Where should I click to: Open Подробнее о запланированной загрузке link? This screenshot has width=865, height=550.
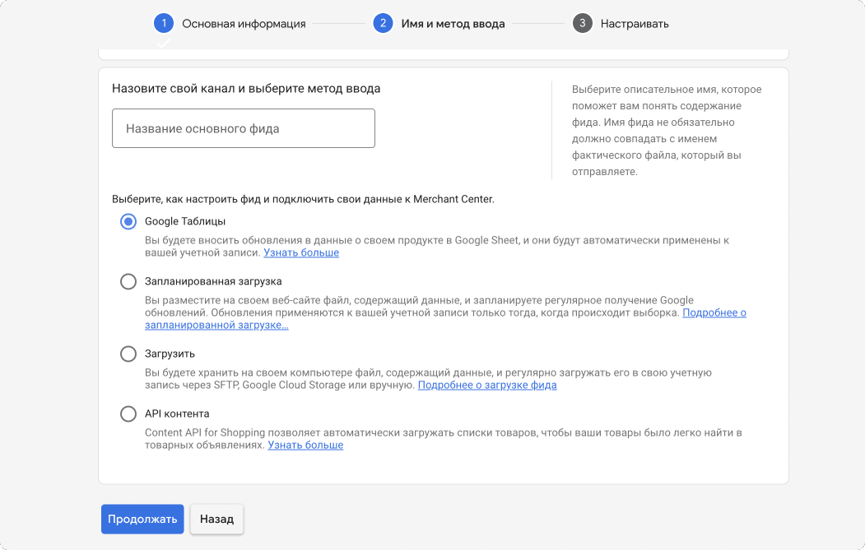(714, 313)
